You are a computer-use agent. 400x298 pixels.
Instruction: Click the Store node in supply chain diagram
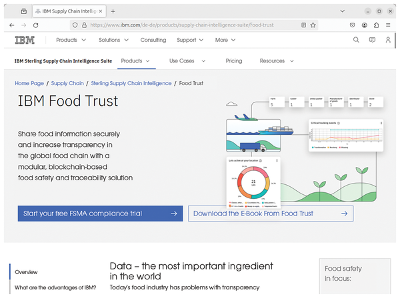(375, 102)
